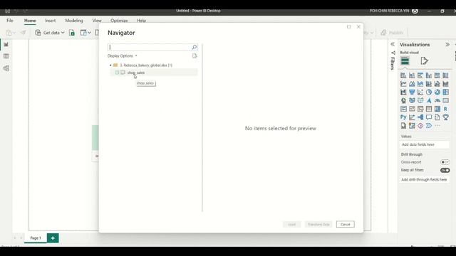This screenshot has width=456, height=256.
Task: Switch to Table view in left sidebar
Action: (x=6, y=56)
